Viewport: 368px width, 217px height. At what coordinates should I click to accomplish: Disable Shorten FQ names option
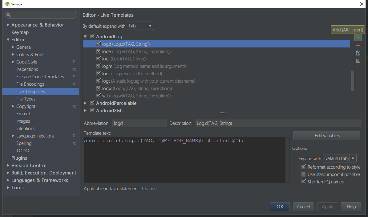point(303,182)
